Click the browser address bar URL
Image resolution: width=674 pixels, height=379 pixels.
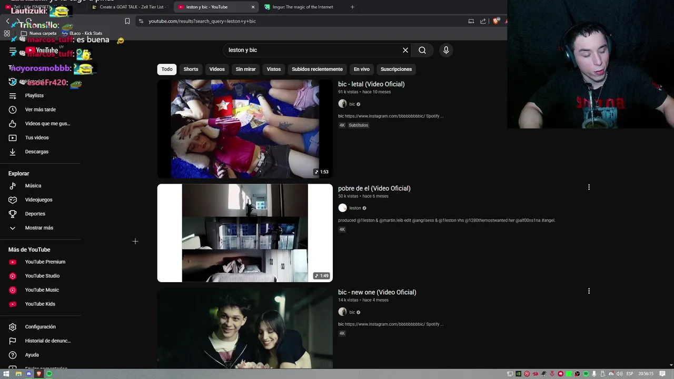202,21
